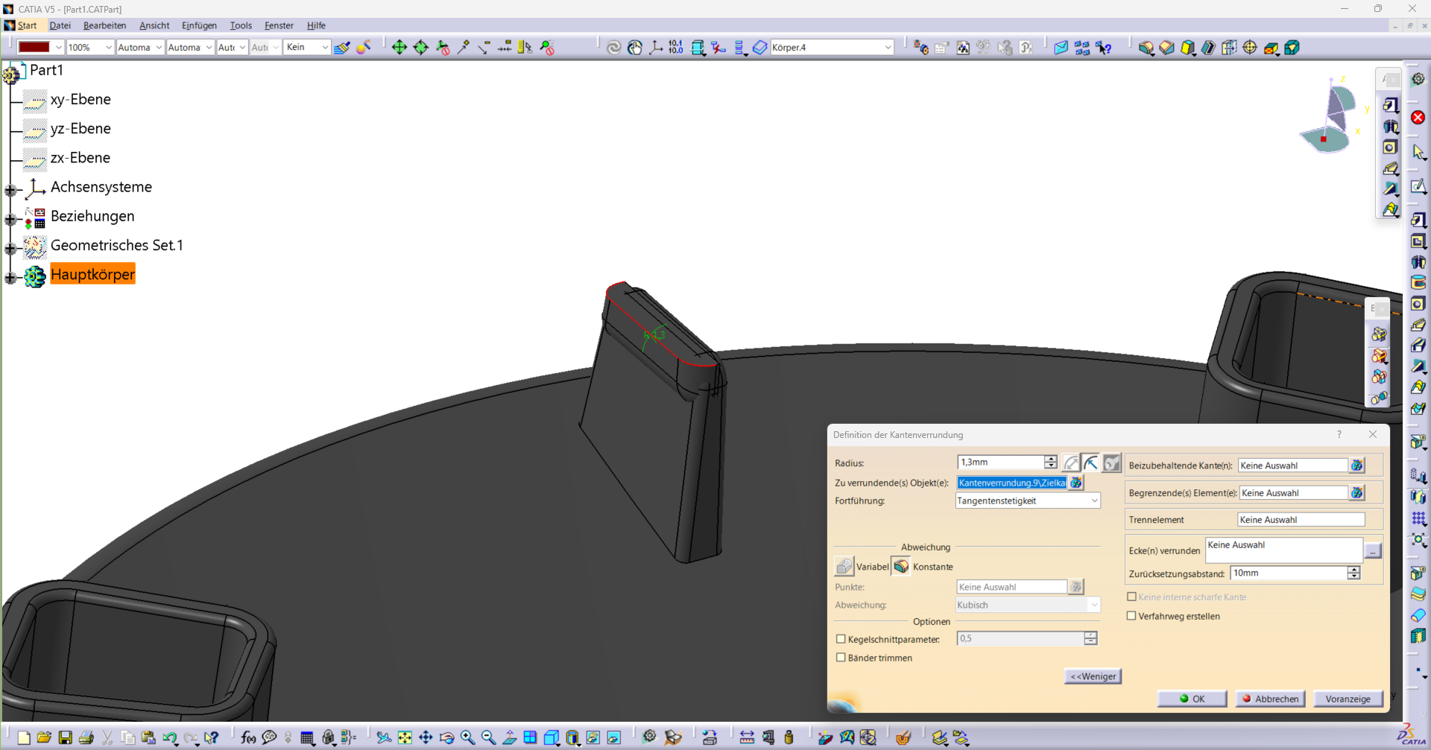1431x750 pixels.
Task: Click the selection icon beside Beizubehaltende Kante(n)
Action: coord(1357,465)
